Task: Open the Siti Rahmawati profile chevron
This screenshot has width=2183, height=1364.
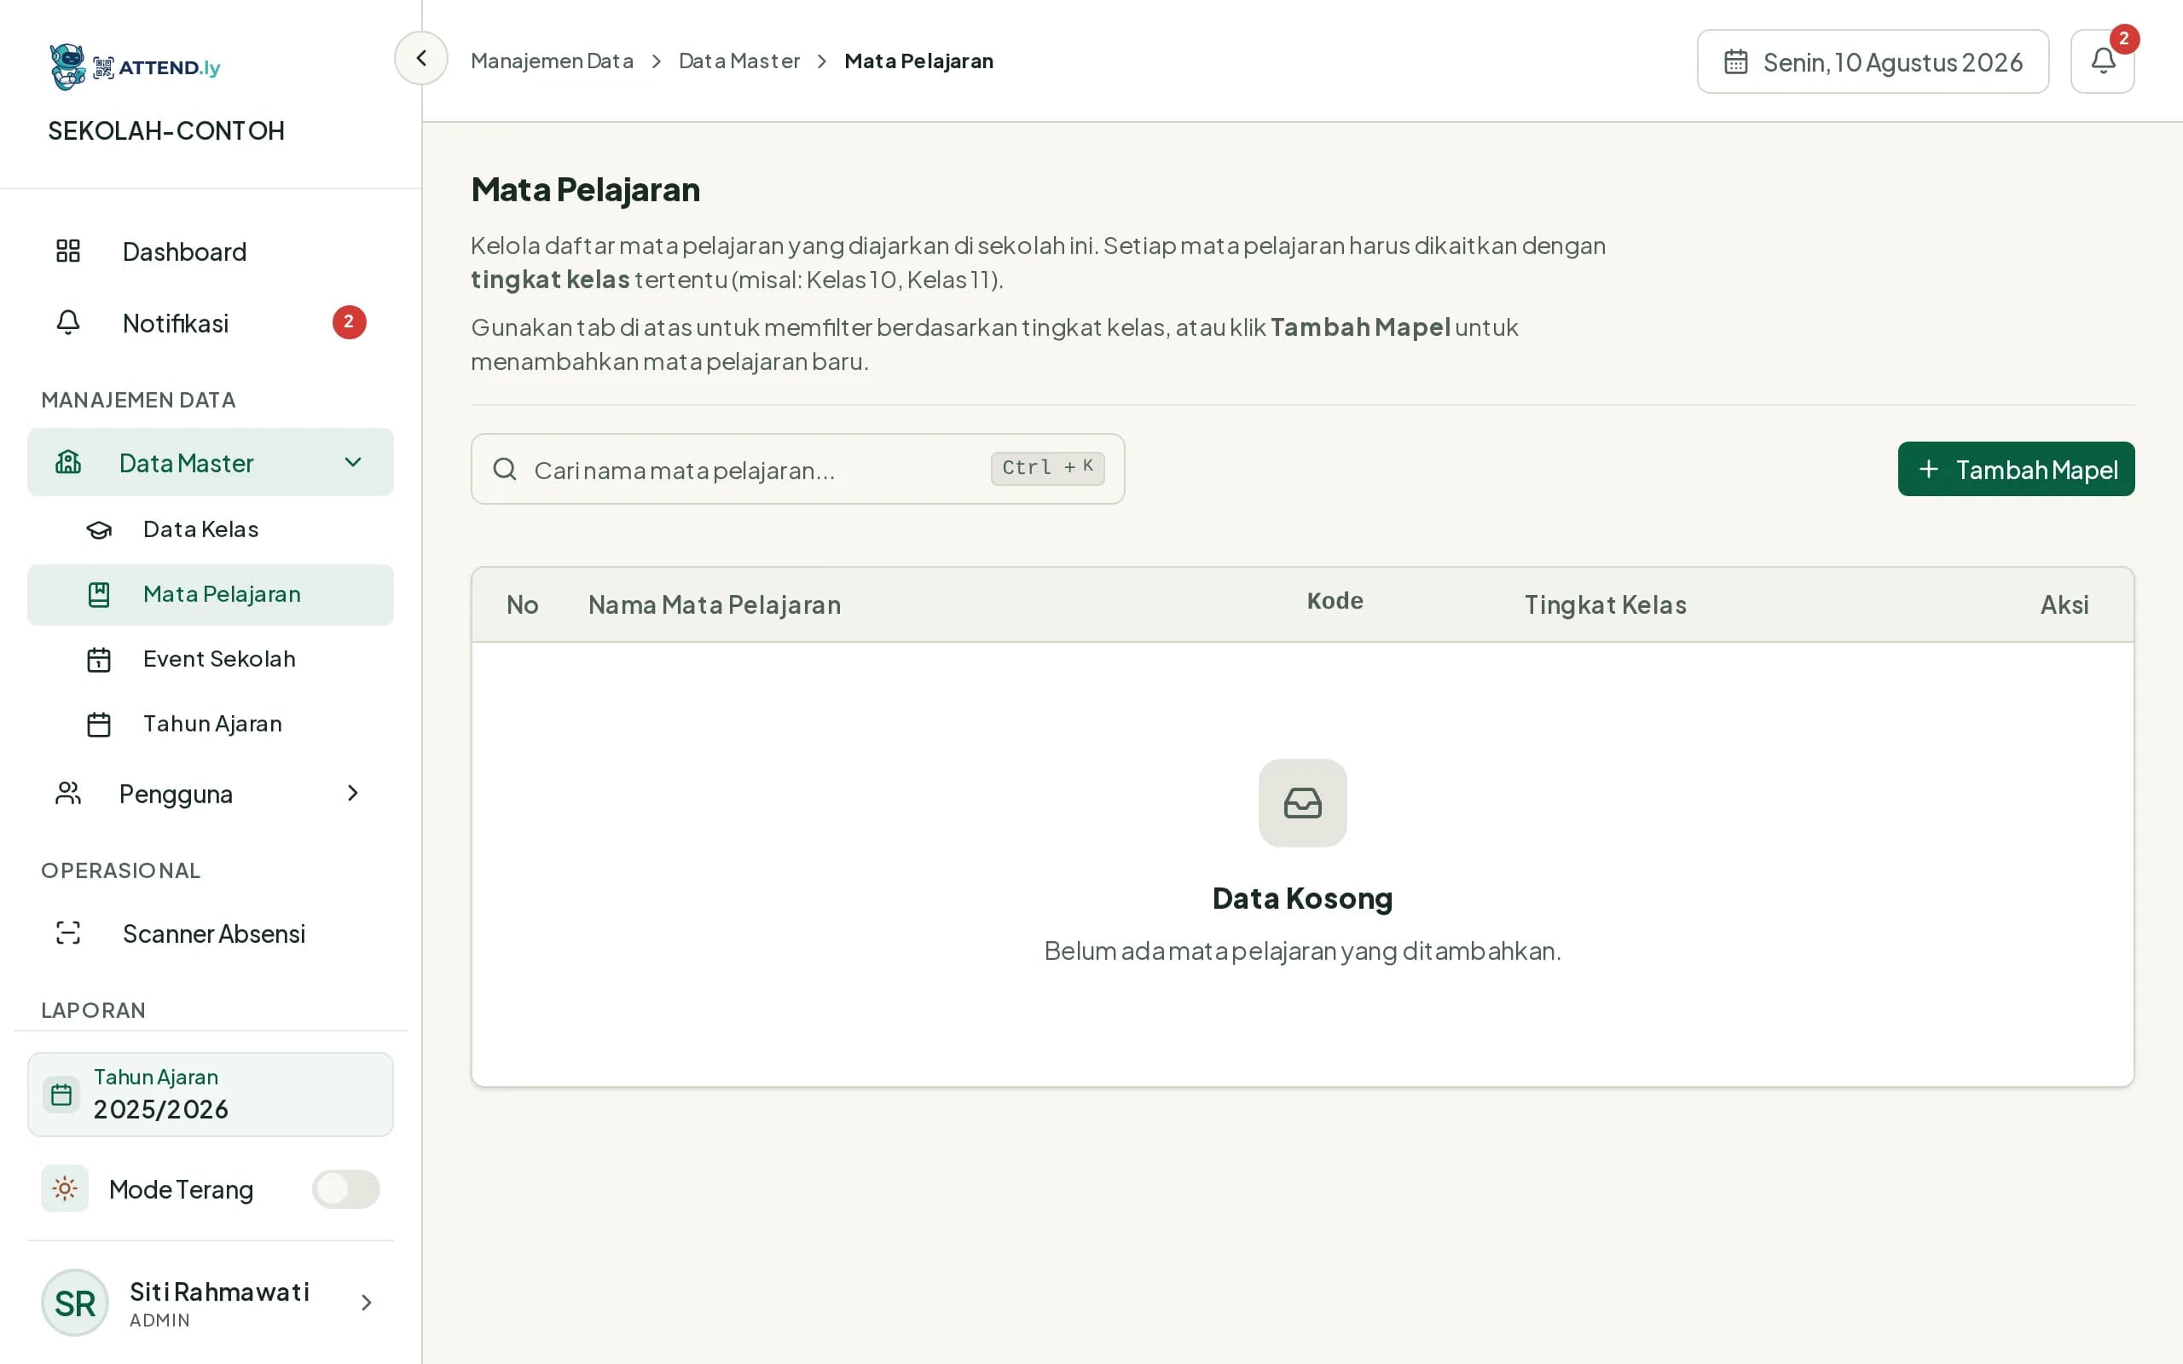Action: pyautogui.click(x=366, y=1303)
